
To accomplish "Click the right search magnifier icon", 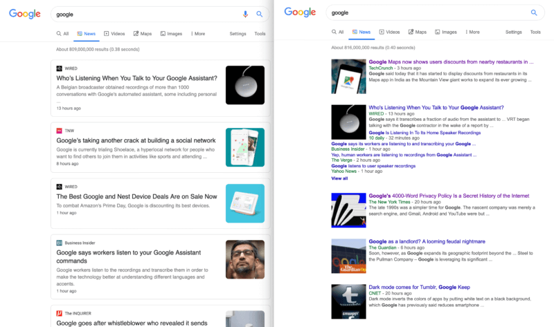I will pyautogui.click(x=534, y=12).
